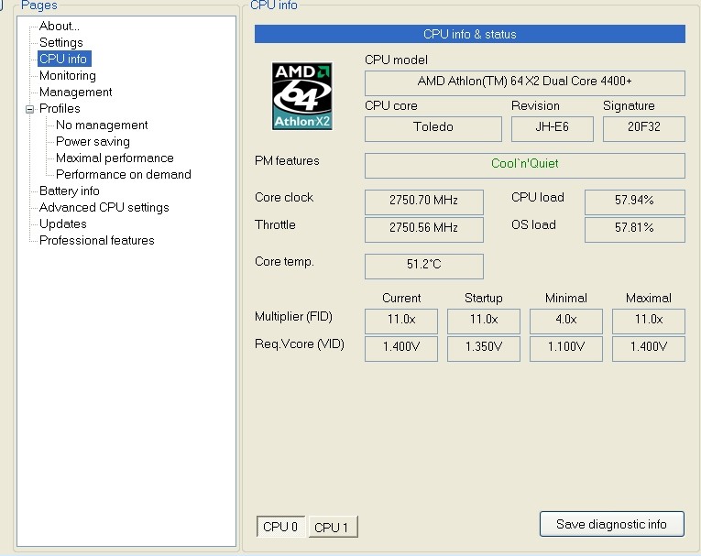This screenshot has width=701, height=556.
Task: Go to the Monitoring page
Action: click(68, 75)
